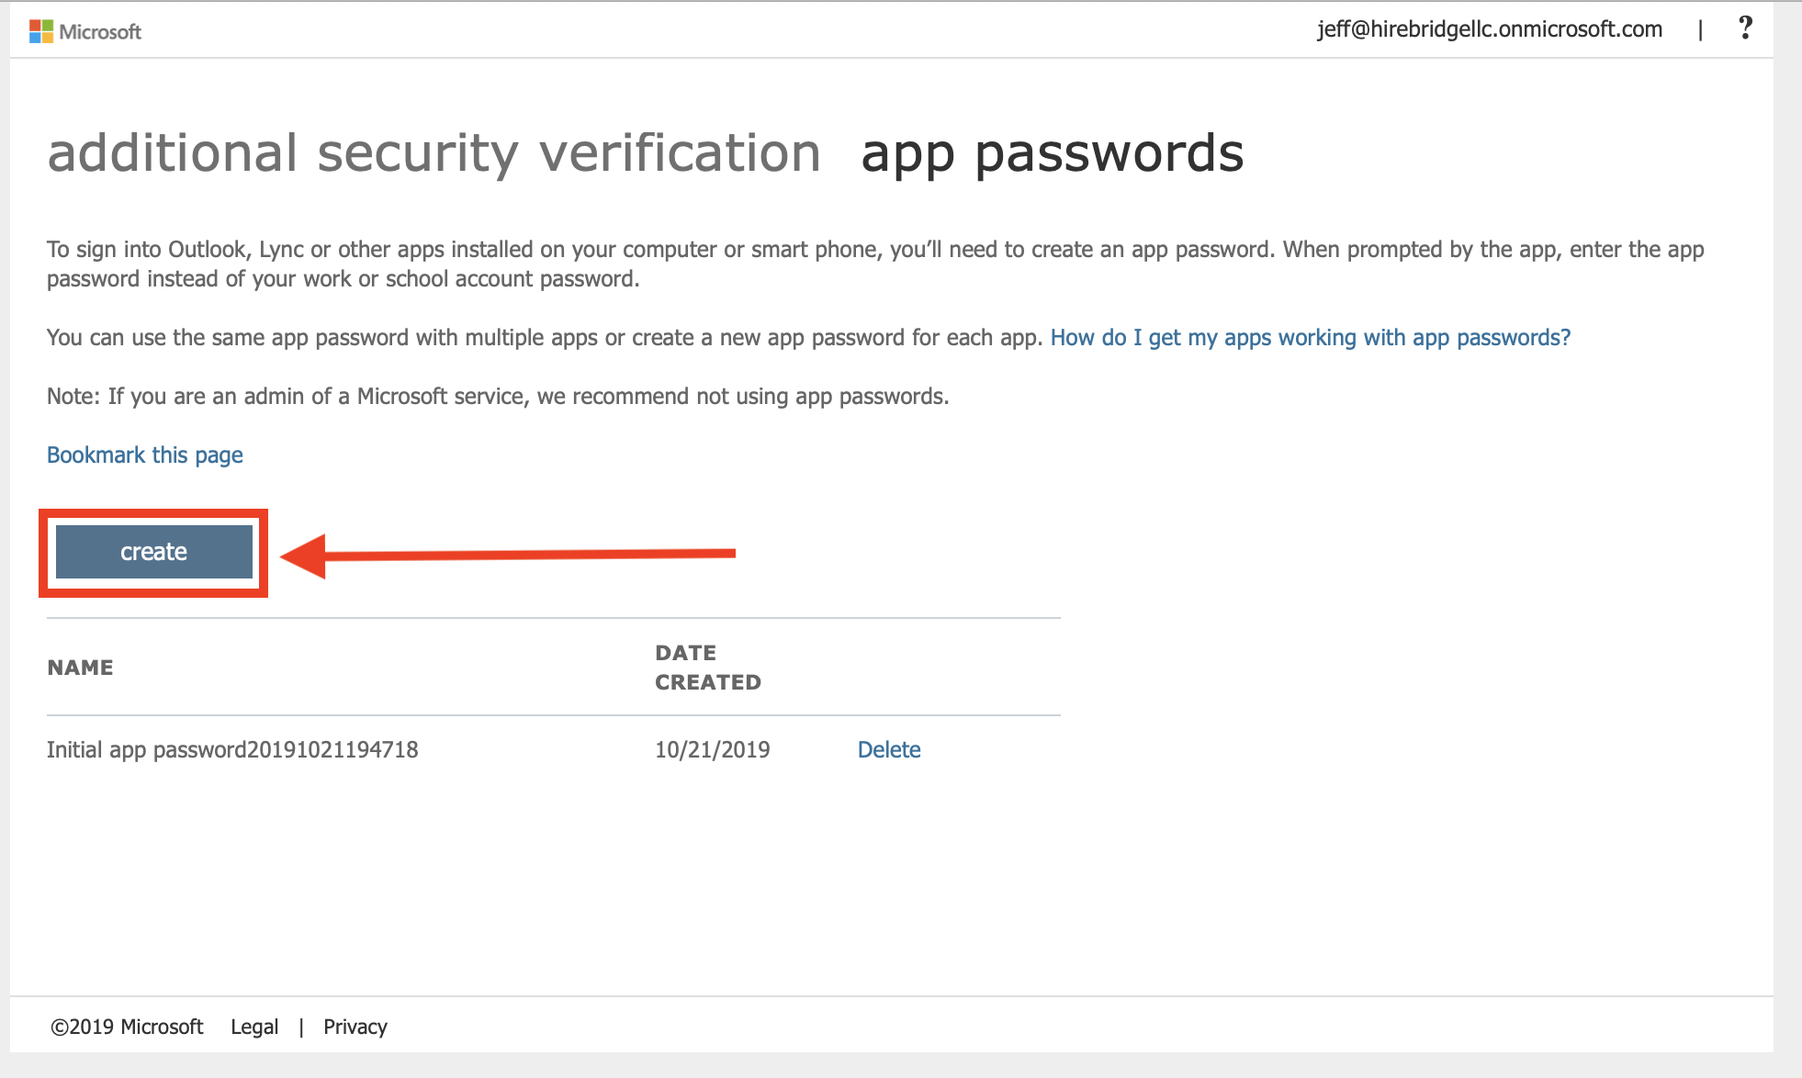Screen dimensions: 1802x1078
Task: Open the app passwords help link
Action: point(1310,338)
